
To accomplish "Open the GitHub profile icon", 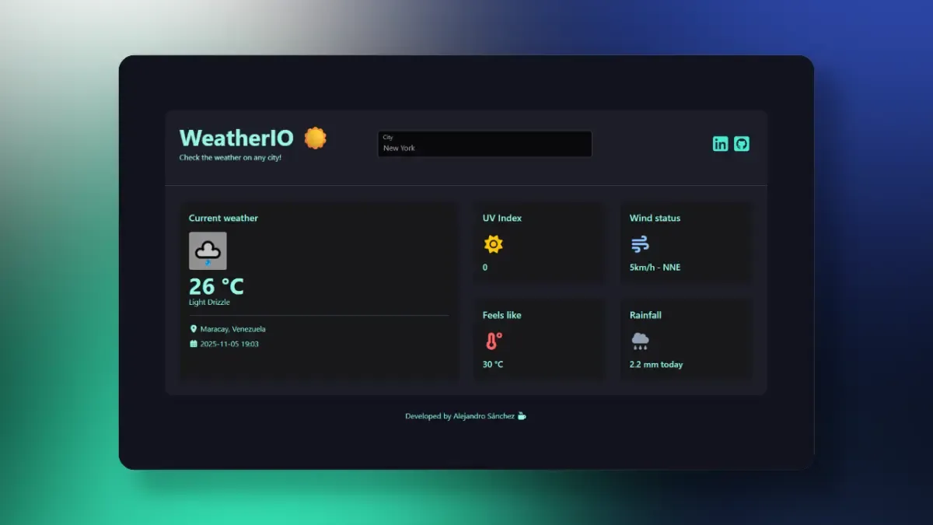I will 742,143.
